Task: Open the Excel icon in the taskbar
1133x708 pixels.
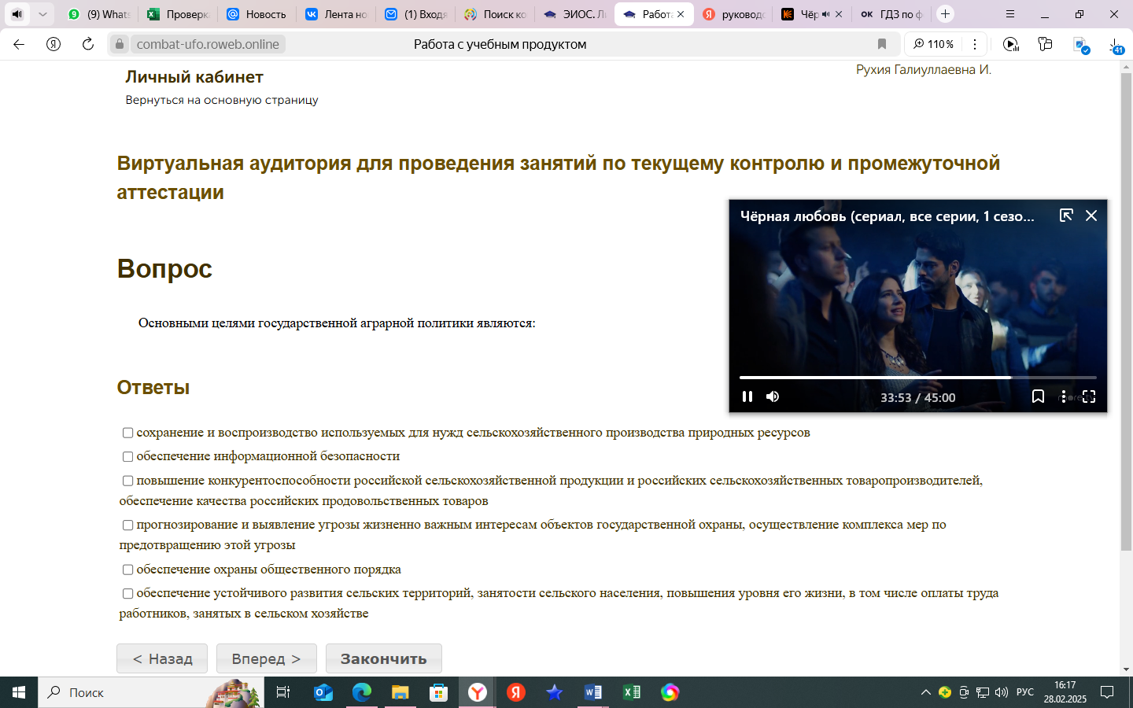Action: point(631,692)
